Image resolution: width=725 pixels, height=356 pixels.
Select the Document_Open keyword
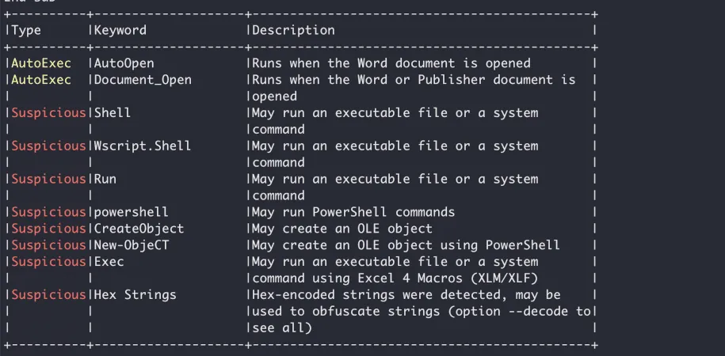point(143,80)
